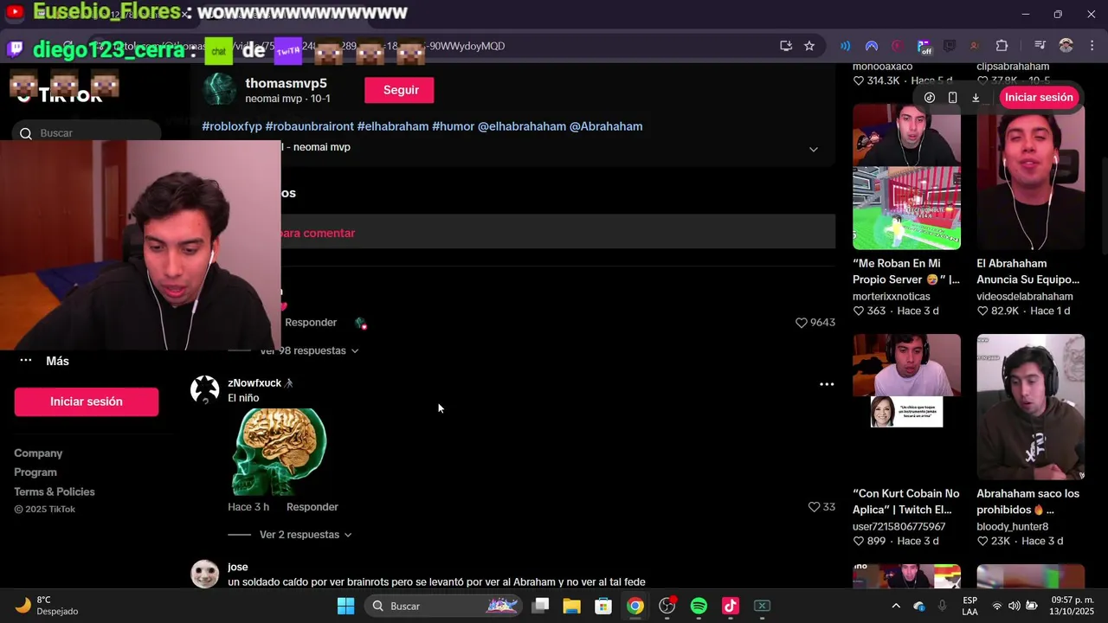The image size is (1108, 623).
Task: Open OBS Studio from the taskbar
Action: [x=667, y=606]
